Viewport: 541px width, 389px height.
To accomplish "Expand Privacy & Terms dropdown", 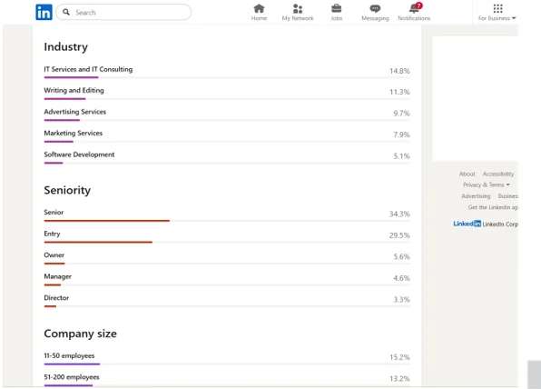I will click(x=487, y=185).
